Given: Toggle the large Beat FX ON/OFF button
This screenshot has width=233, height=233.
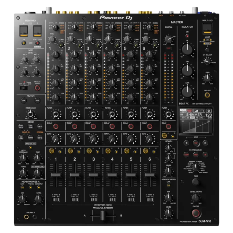Looking at the screenshot, I should pos(196,213).
